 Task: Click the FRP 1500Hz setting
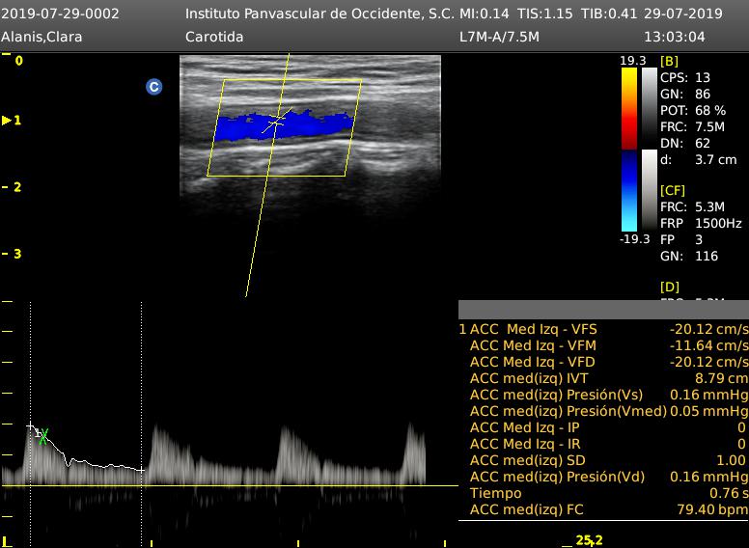coord(702,223)
